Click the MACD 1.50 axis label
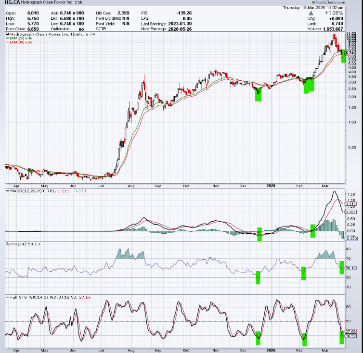363x353 pixels. 351,195
